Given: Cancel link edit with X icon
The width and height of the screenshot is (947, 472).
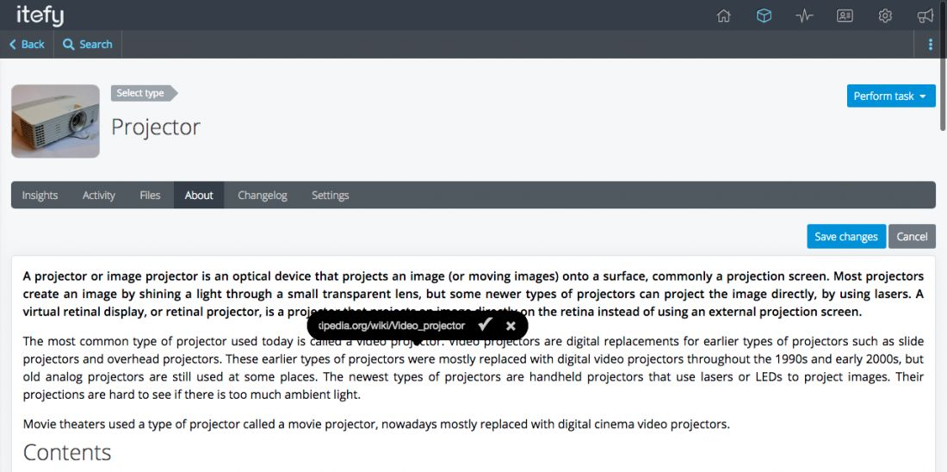Looking at the screenshot, I should tap(511, 326).
